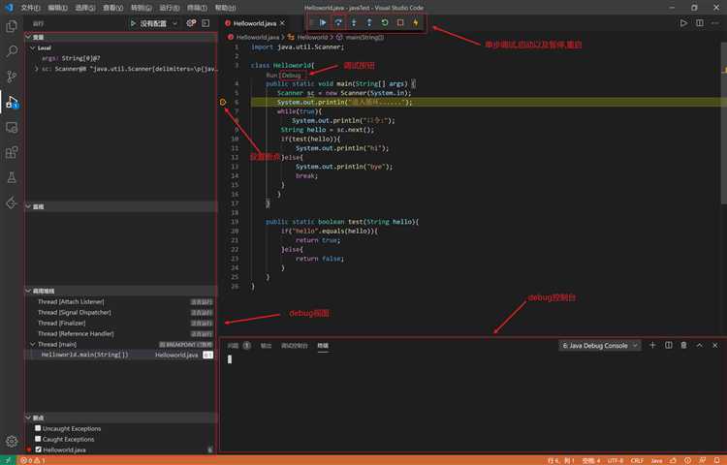Collapse the Watch section header
Screen dimensions: 727x465
point(120,206)
